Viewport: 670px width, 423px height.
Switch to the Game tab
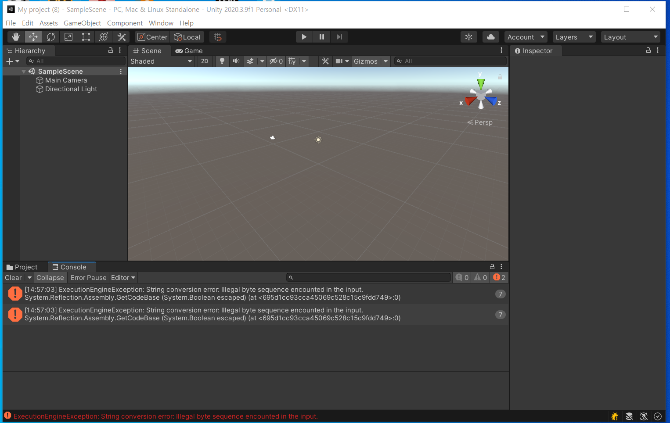point(189,50)
